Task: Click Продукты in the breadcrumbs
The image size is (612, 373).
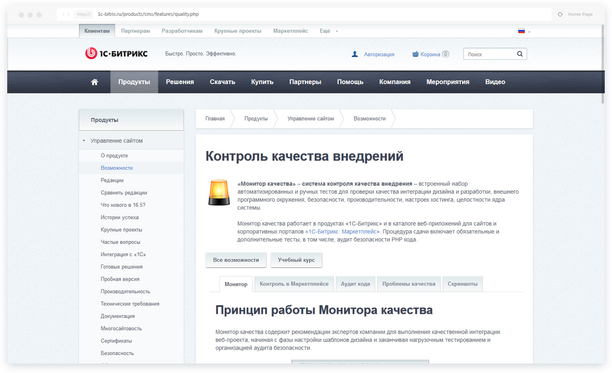Action: (x=256, y=118)
